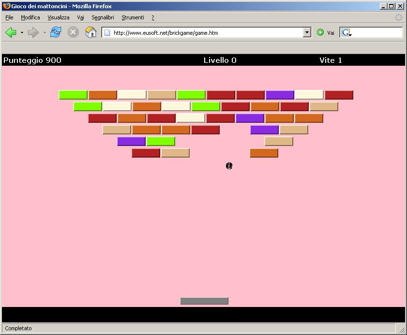Click the purple brick in the third row
This screenshot has height=335, width=407.
click(250, 118)
